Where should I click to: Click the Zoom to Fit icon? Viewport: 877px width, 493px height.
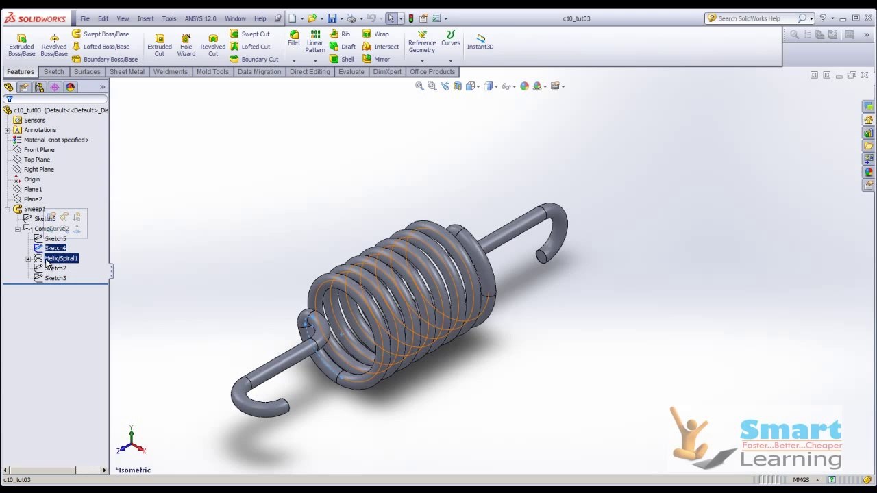[x=419, y=86]
